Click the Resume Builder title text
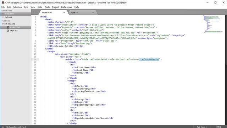Image resolution: width=227 pixels, height=128 pixels. 65,46
